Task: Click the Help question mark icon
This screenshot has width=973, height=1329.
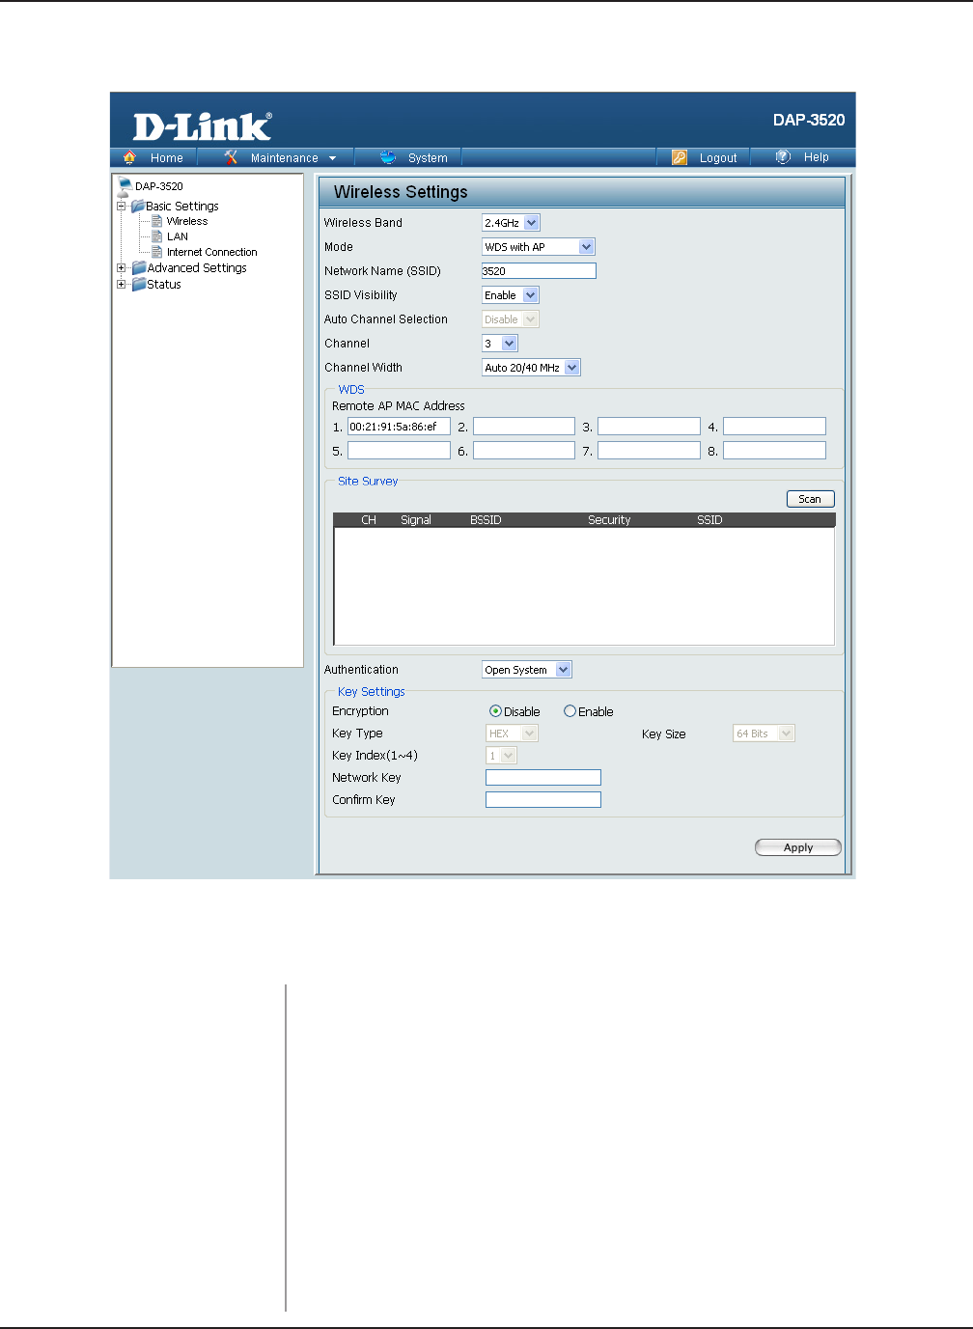Action: 783,156
